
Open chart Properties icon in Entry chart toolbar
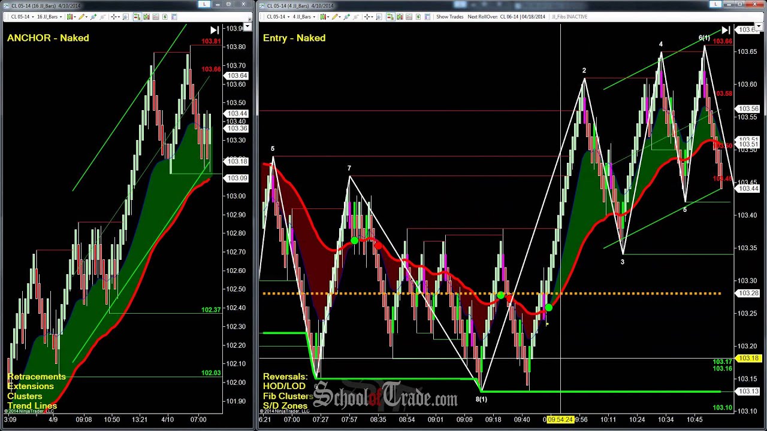[x=428, y=17]
